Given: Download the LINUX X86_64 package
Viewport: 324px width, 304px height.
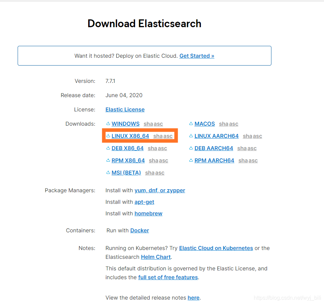Looking at the screenshot, I should click(x=130, y=136).
